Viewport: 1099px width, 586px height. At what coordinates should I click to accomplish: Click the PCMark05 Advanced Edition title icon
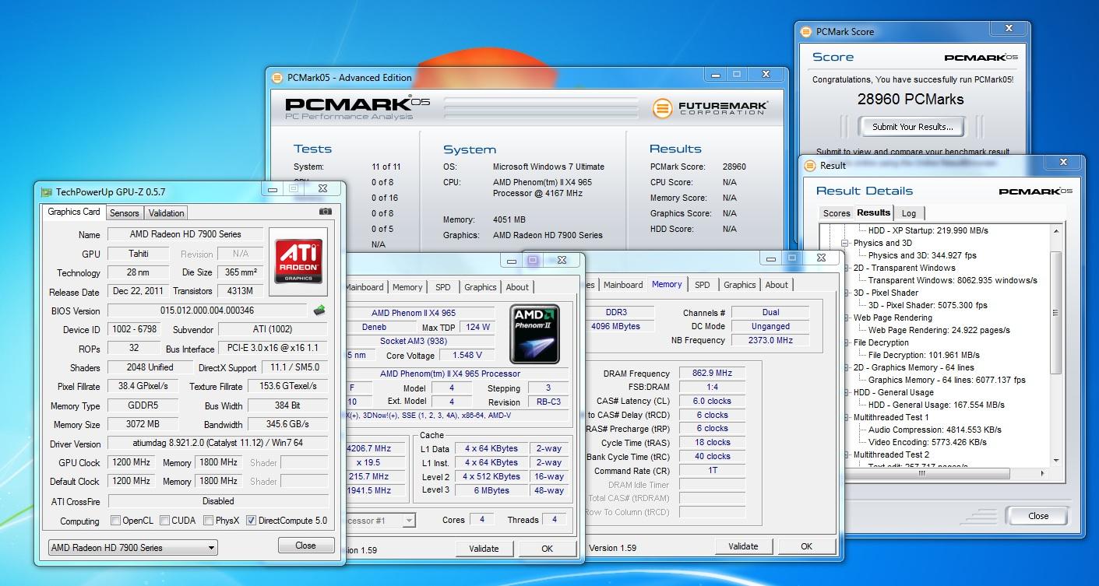pos(277,77)
